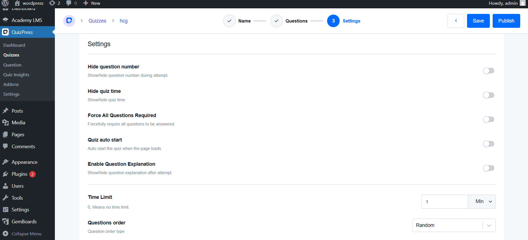The width and height of the screenshot is (528, 240).
Task: Open the comments bubble icon in admin bar
Action: point(69,3)
